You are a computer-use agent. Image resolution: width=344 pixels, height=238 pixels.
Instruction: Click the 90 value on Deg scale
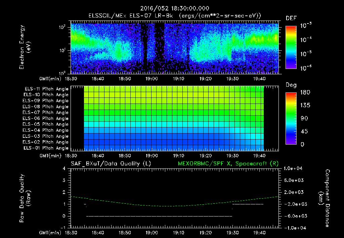(304, 119)
